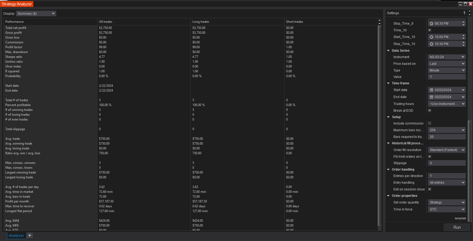Open the calendar icon in the Start date field
This screenshot has height=241, width=473.
[x=431, y=90]
